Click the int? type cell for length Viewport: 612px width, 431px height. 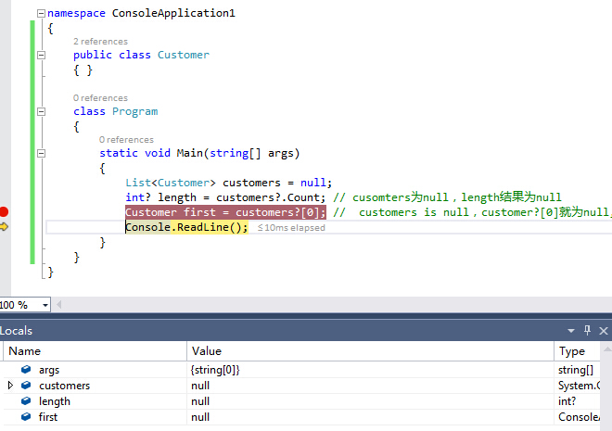pyautogui.click(x=567, y=401)
